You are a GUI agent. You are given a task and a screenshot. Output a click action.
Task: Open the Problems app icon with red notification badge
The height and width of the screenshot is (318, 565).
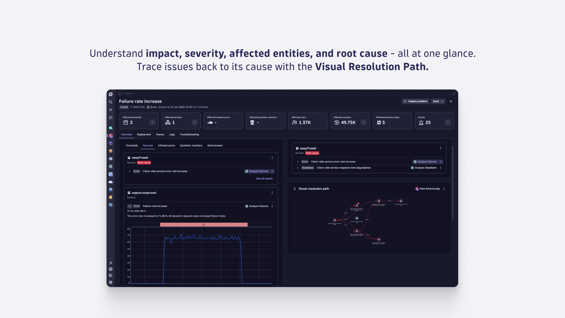111,136
